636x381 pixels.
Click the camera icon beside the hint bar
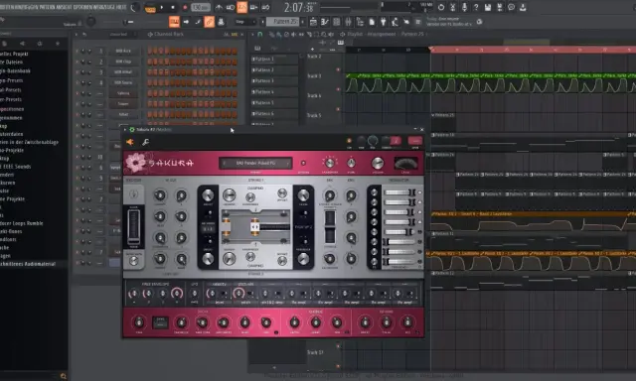(479, 22)
